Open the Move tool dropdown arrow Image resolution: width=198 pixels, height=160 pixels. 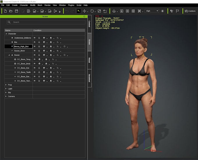[88, 12]
